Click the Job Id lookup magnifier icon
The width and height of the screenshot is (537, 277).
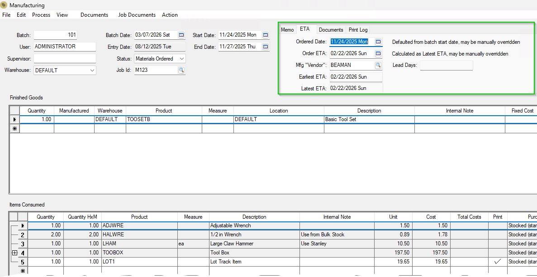tap(181, 70)
